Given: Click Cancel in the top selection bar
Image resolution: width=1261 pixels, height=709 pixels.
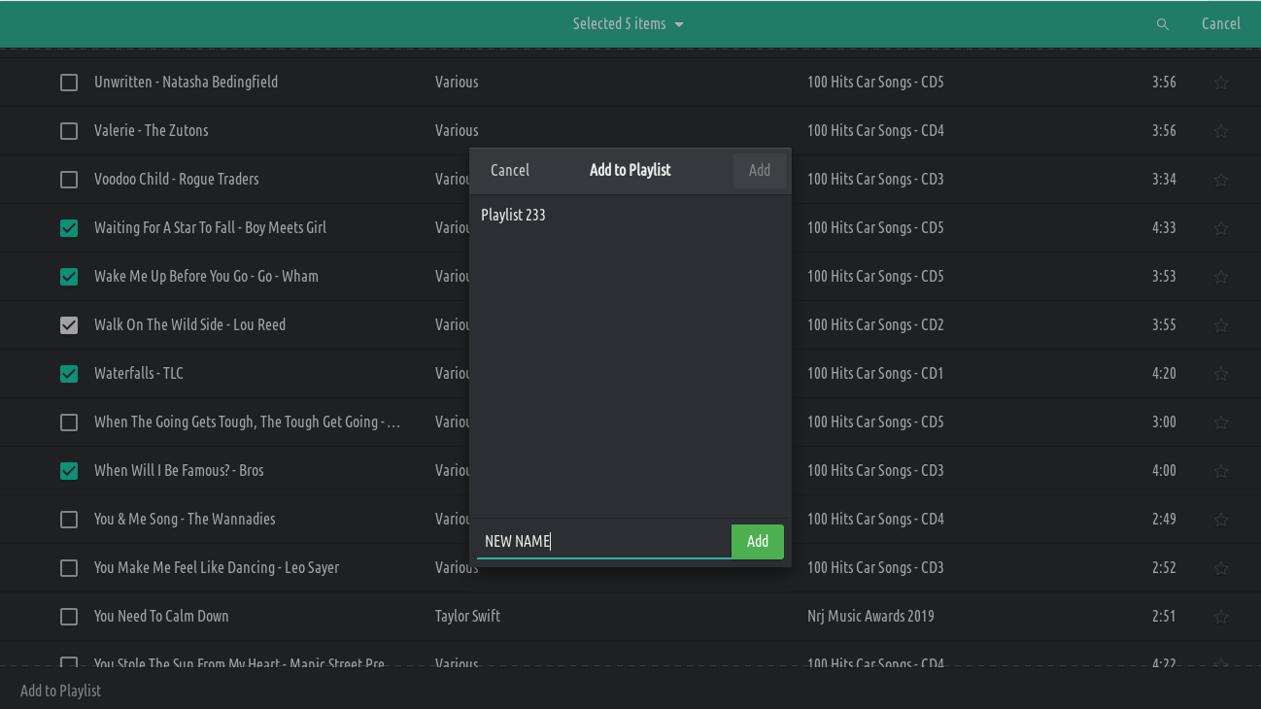Looking at the screenshot, I should [1220, 24].
